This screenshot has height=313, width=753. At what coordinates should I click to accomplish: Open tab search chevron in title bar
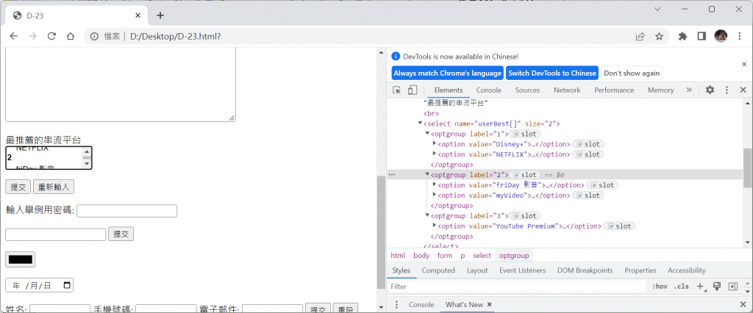(658, 9)
